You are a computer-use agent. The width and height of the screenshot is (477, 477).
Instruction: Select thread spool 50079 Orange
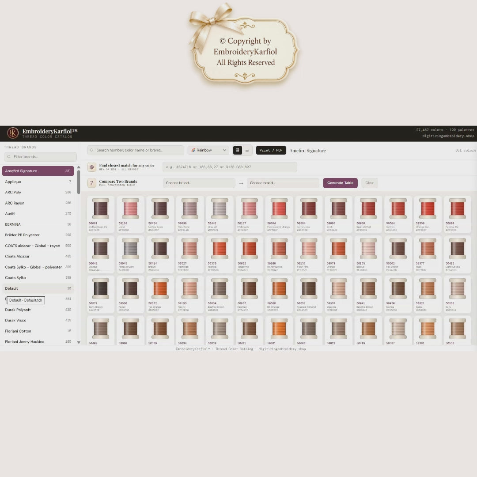[339, 254]
